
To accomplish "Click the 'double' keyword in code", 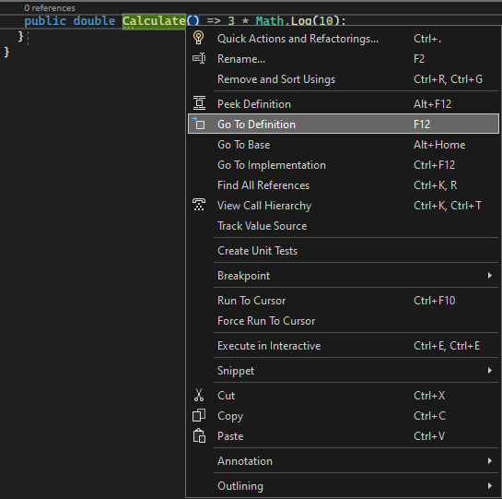I will pyautogui.click(x=94, y=21).
